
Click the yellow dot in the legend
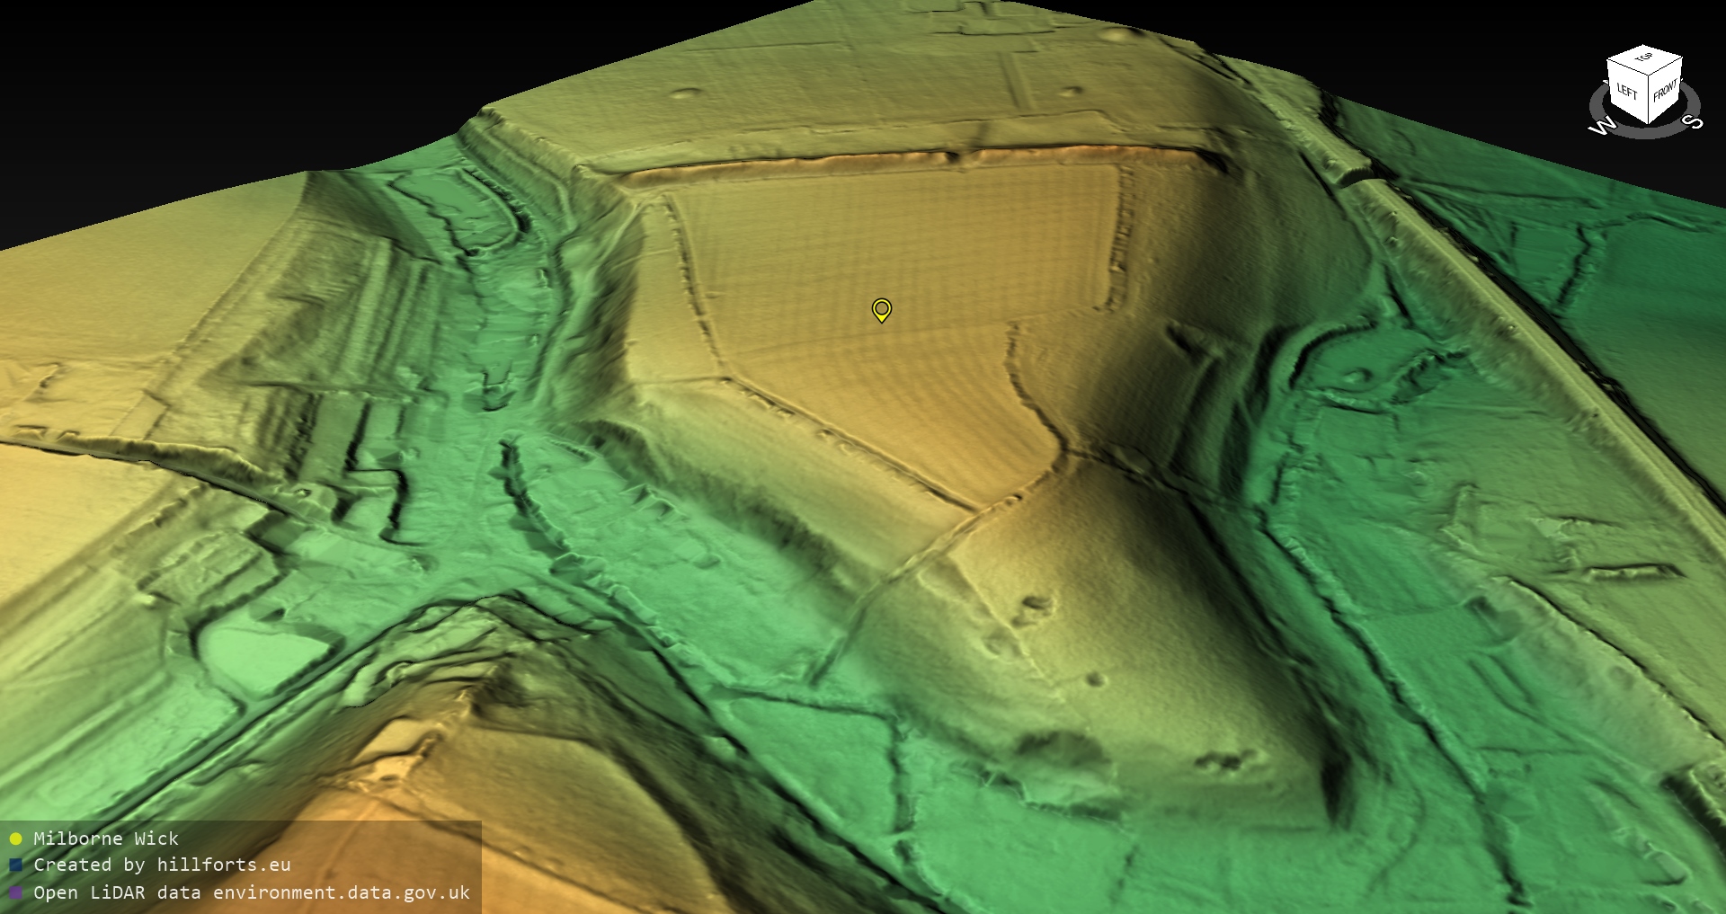[x=15, y=839]
